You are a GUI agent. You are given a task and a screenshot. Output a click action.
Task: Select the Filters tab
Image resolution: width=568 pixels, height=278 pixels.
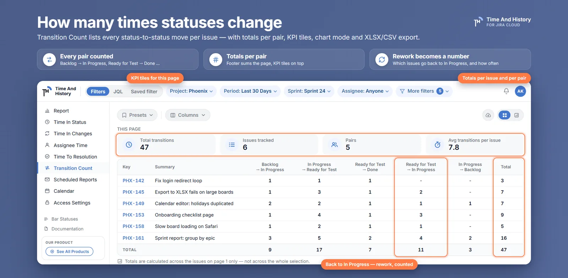[x=98, y=91]
